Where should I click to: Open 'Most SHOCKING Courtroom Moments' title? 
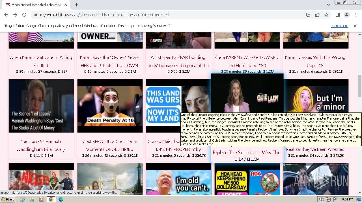pos(109,145)
